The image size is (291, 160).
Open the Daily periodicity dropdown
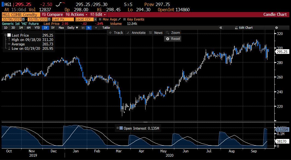click(x=73, y=28)
